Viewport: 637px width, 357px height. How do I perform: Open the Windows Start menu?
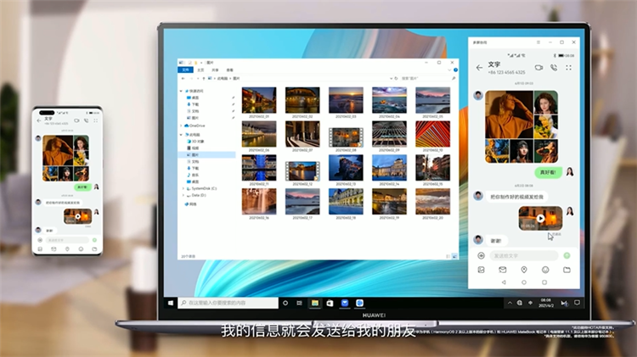click(171, 303)
